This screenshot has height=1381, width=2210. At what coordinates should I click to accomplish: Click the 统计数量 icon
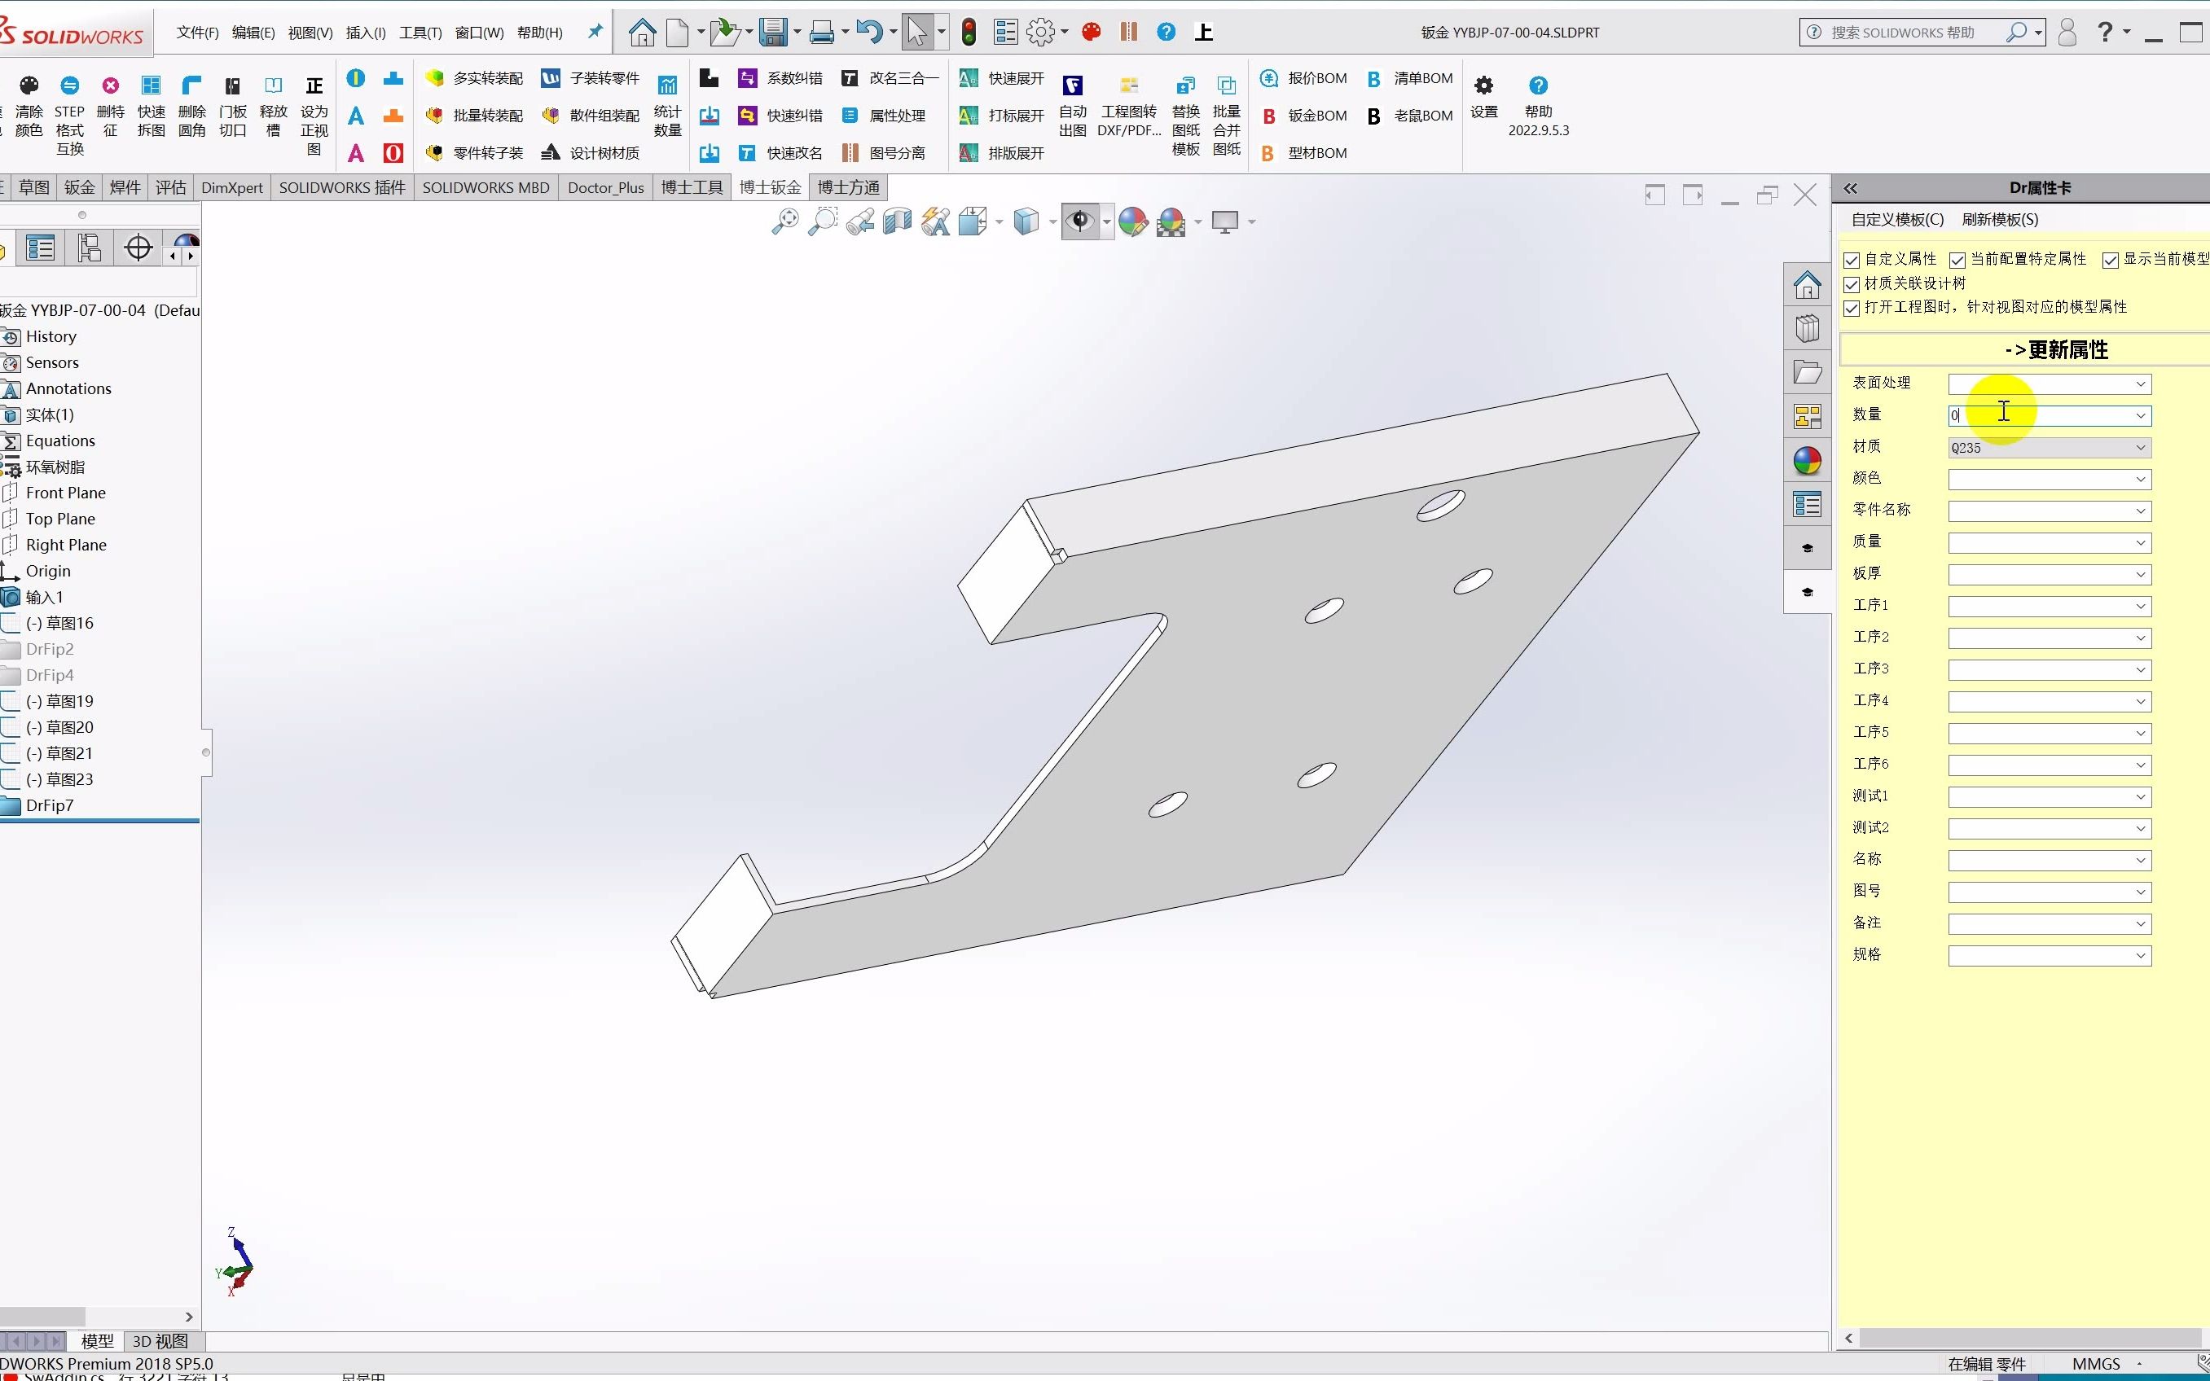click(x=667, y=85)
